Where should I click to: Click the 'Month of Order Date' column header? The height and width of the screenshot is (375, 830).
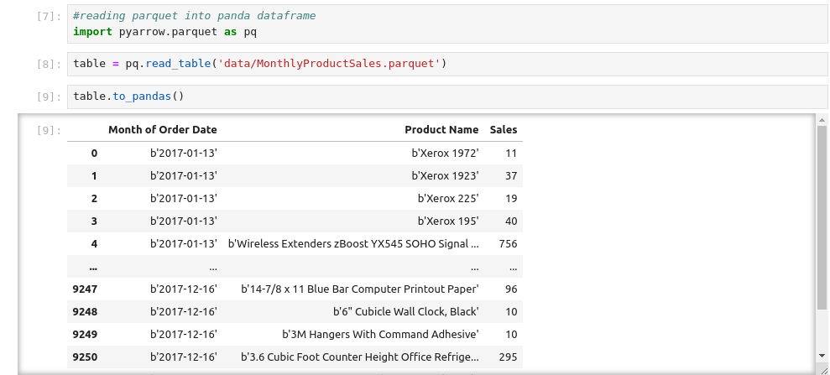point(163,130)
